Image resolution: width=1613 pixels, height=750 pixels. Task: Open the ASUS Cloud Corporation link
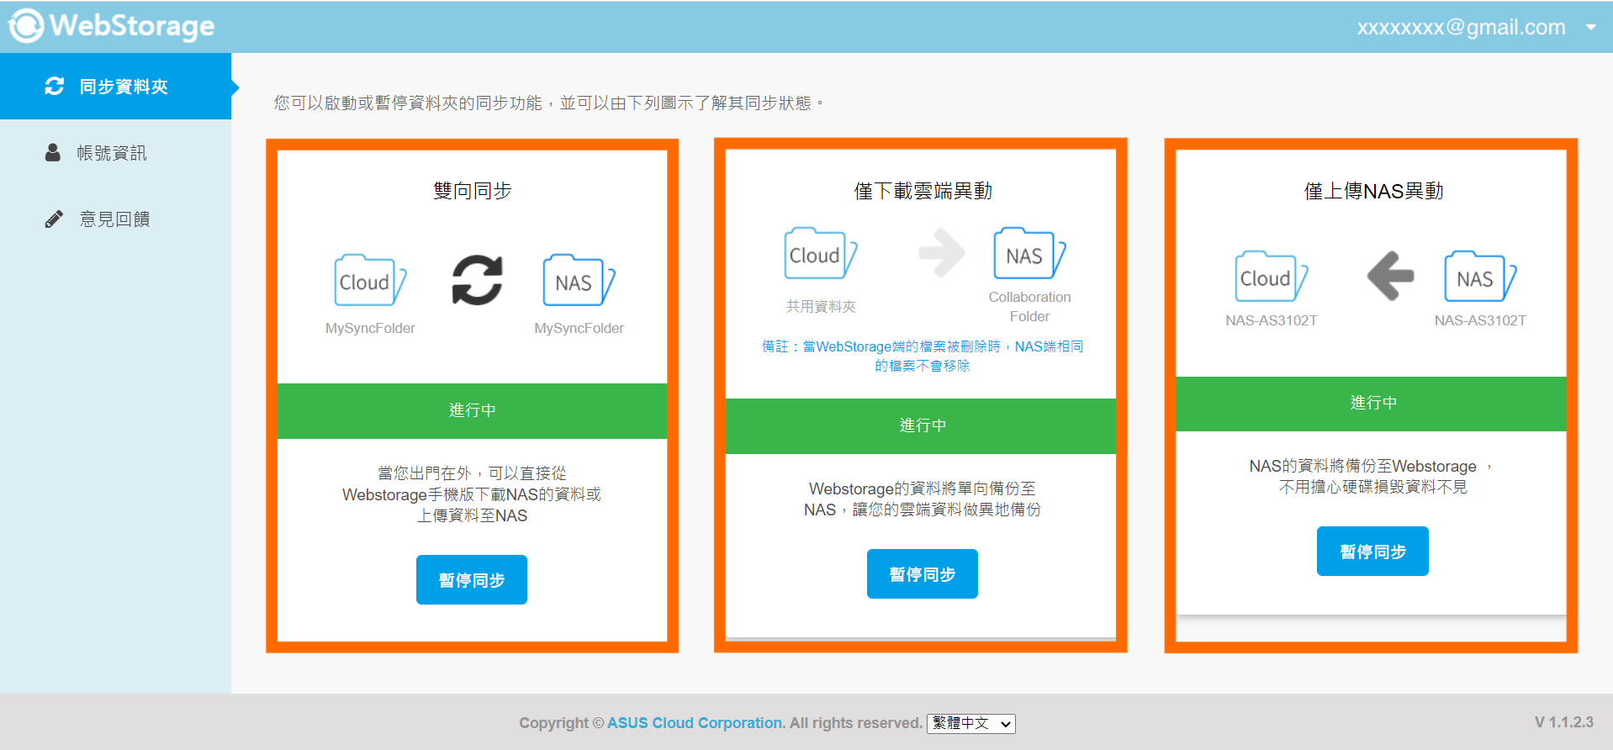click(x=696, y=723)
